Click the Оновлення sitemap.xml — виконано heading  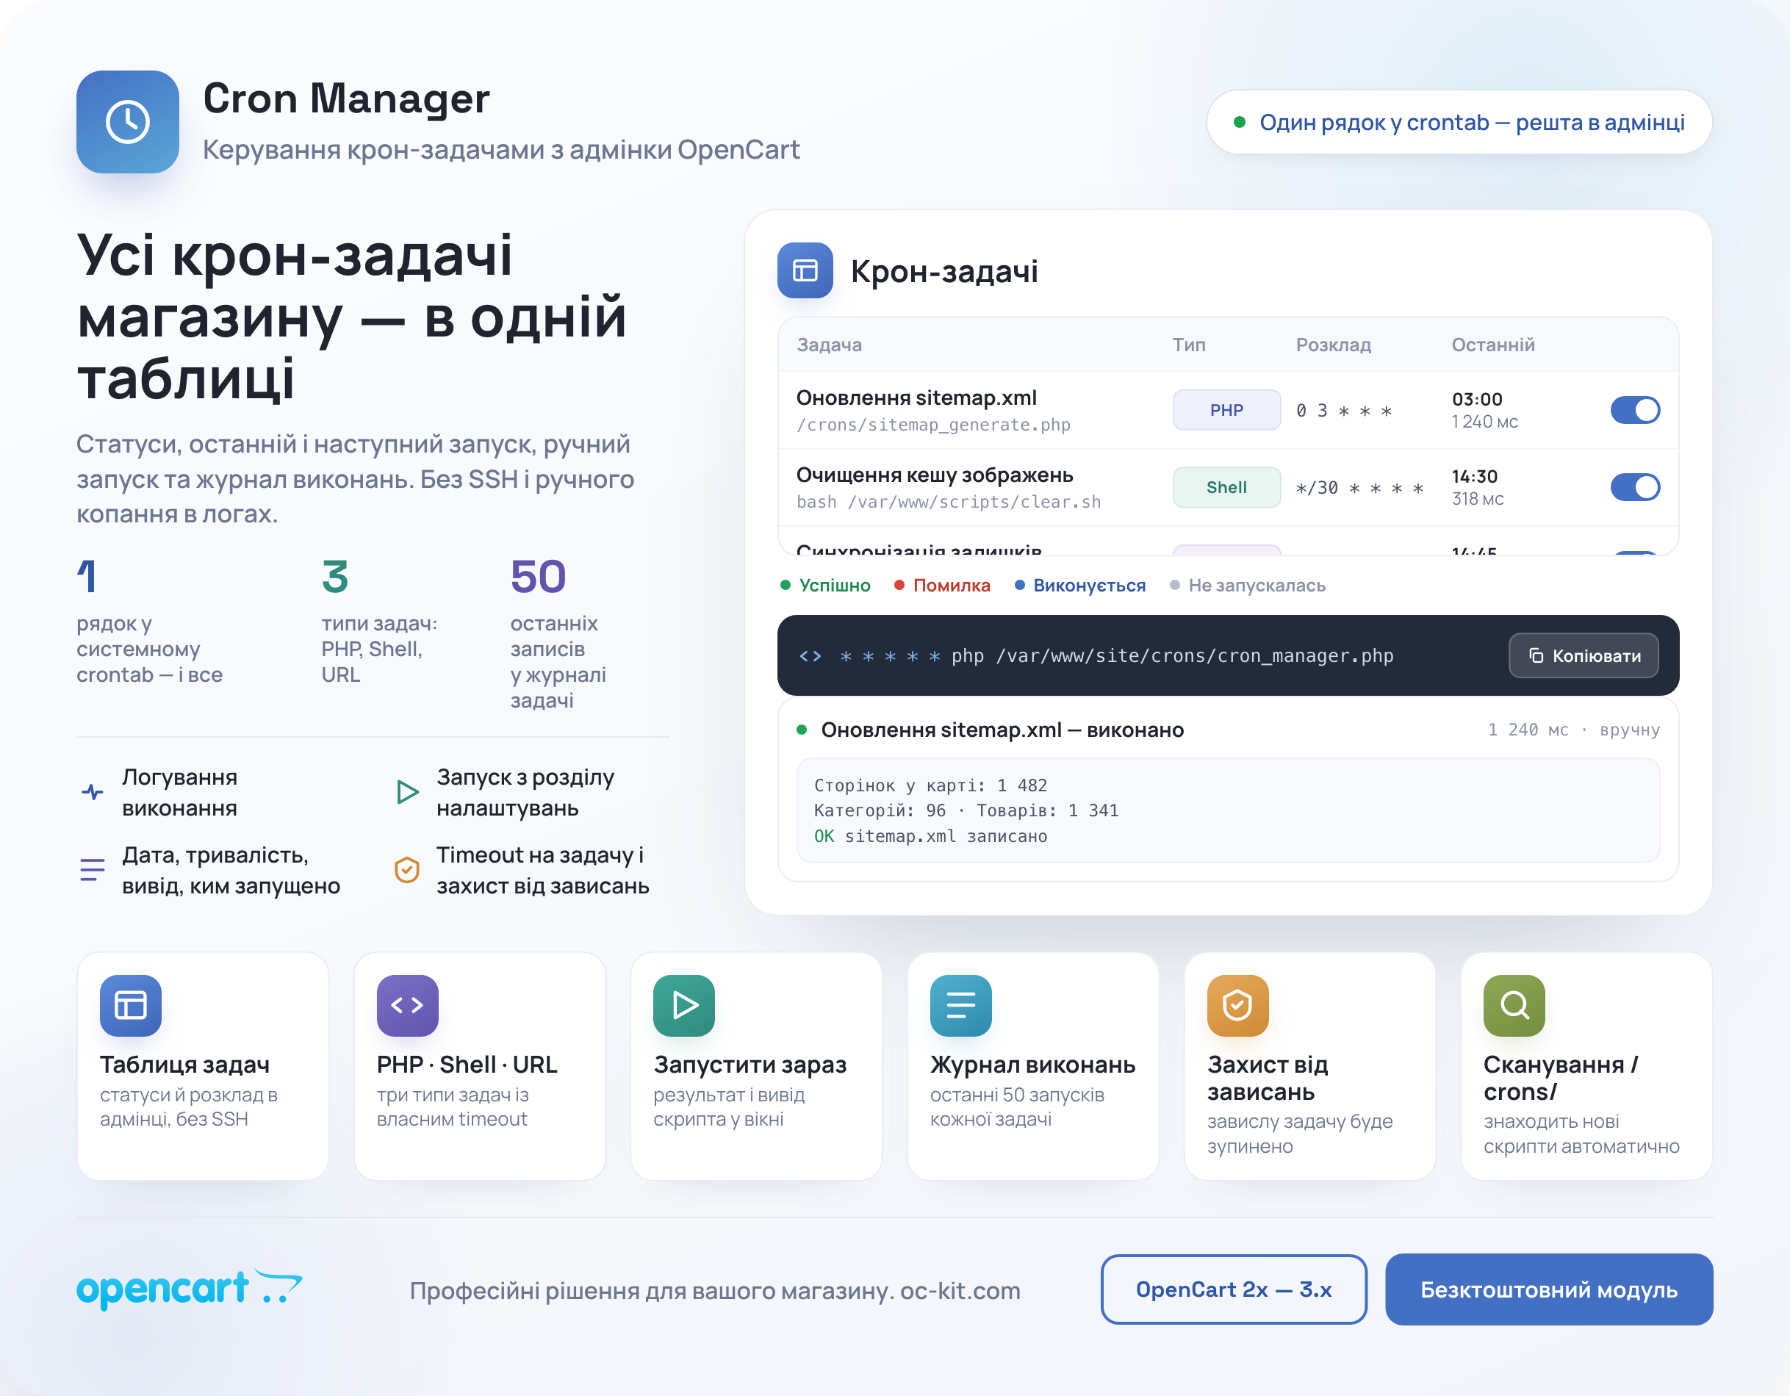pyautogui.click(x=1002, y=730)
